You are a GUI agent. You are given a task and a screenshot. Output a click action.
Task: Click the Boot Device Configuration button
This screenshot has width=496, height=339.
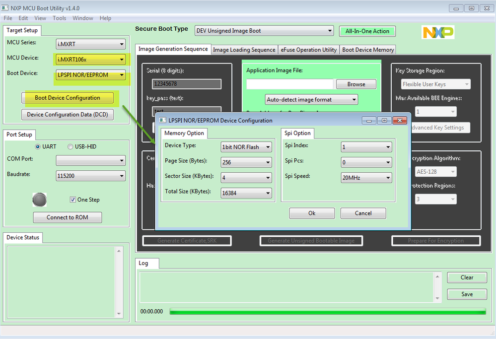(68, 98)
